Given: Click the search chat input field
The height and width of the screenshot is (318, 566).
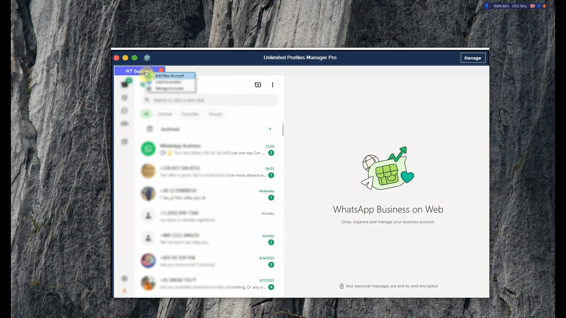Looking at the screenshot, I should click(x=209, y=100).
